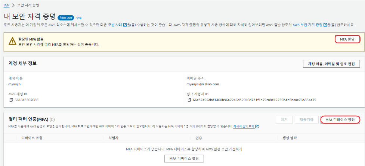Click the AWS 계정 ID field label
The height and width of the screenshot is (166, 365).
point(18,94)
